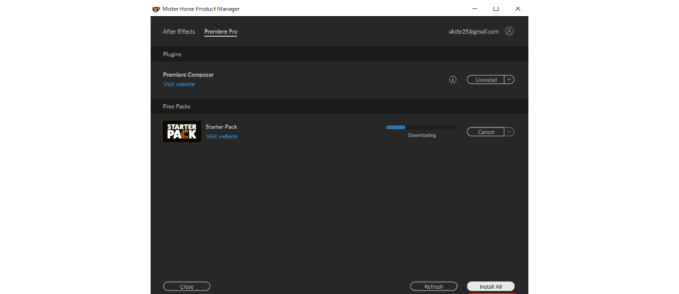Maximize the Product Manager window
This screenshot has width=679, height=294.
click(496, 9)
